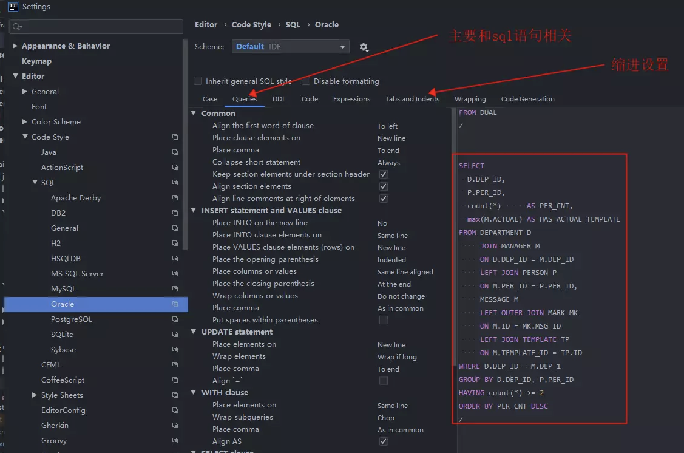Image resolution: width=684 pixels, height=453 pixels.
Task: Collapse the Editor tree node
Action: click(x=15, y=76)
